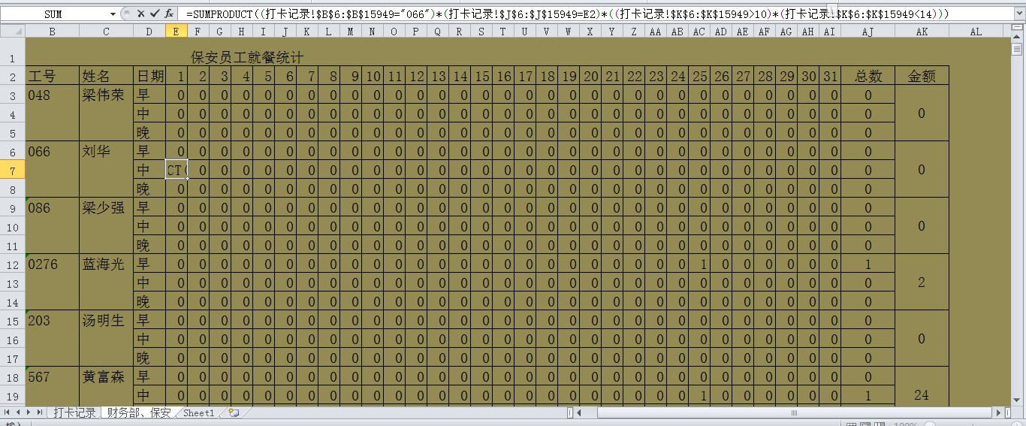The height and width of the screenshot is (426, 1026).
Task: Select column AJ header
Action: tap(868, 31)
